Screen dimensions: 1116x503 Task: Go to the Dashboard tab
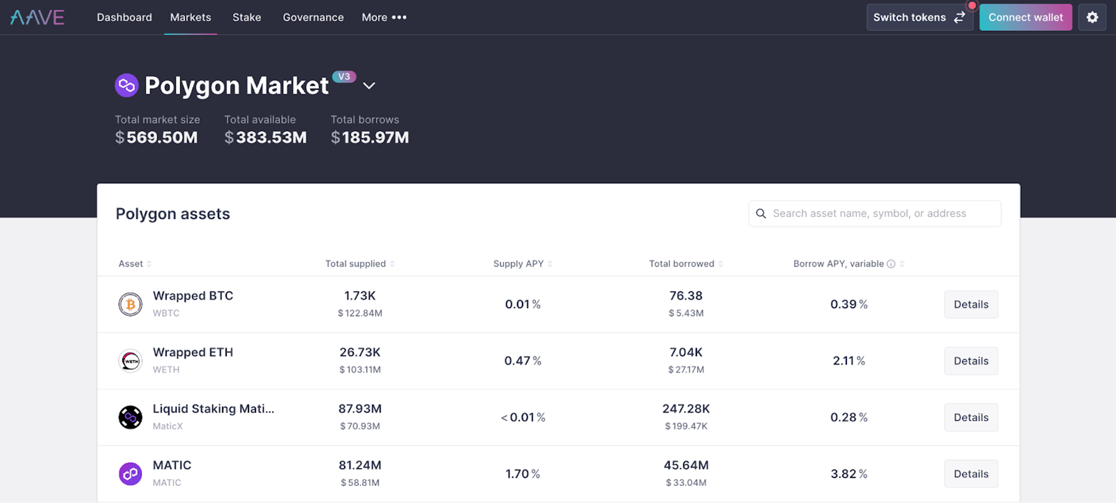coord(124,17)
